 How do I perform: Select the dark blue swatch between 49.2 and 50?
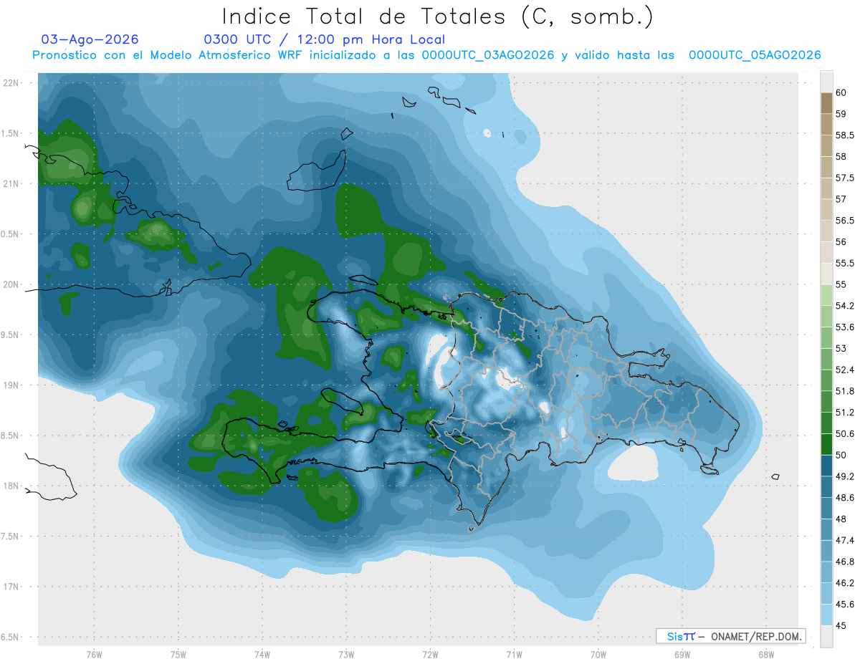point(826,466)
